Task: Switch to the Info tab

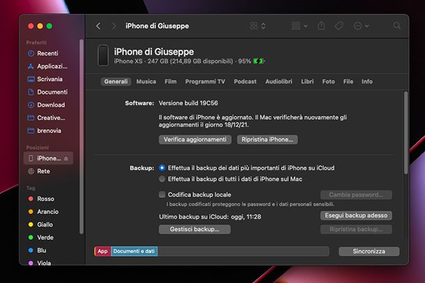Action: point(367,82)
